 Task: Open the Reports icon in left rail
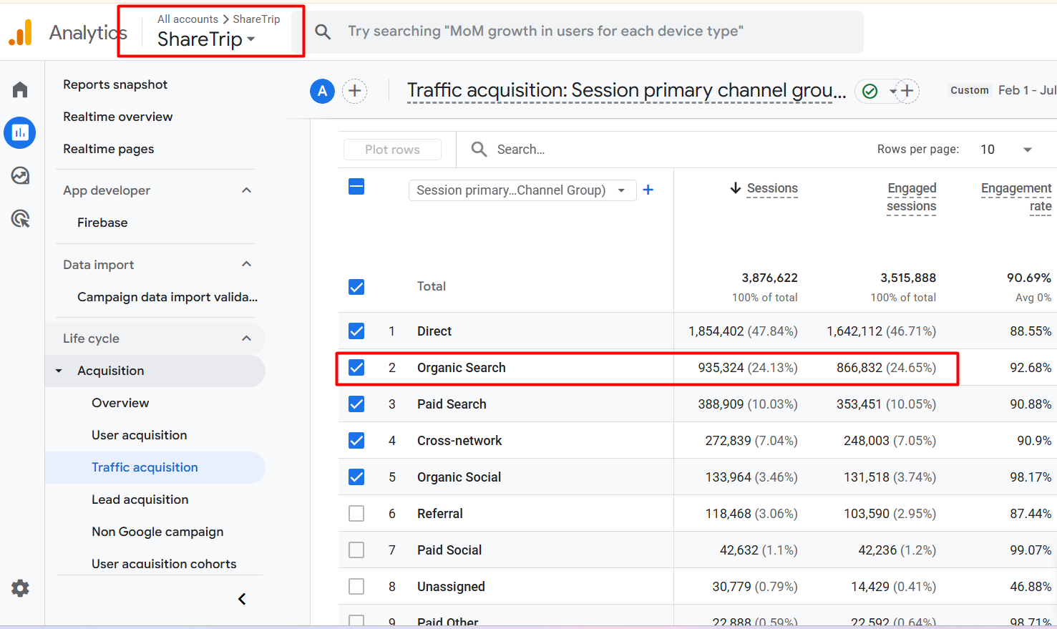(20, 132)
